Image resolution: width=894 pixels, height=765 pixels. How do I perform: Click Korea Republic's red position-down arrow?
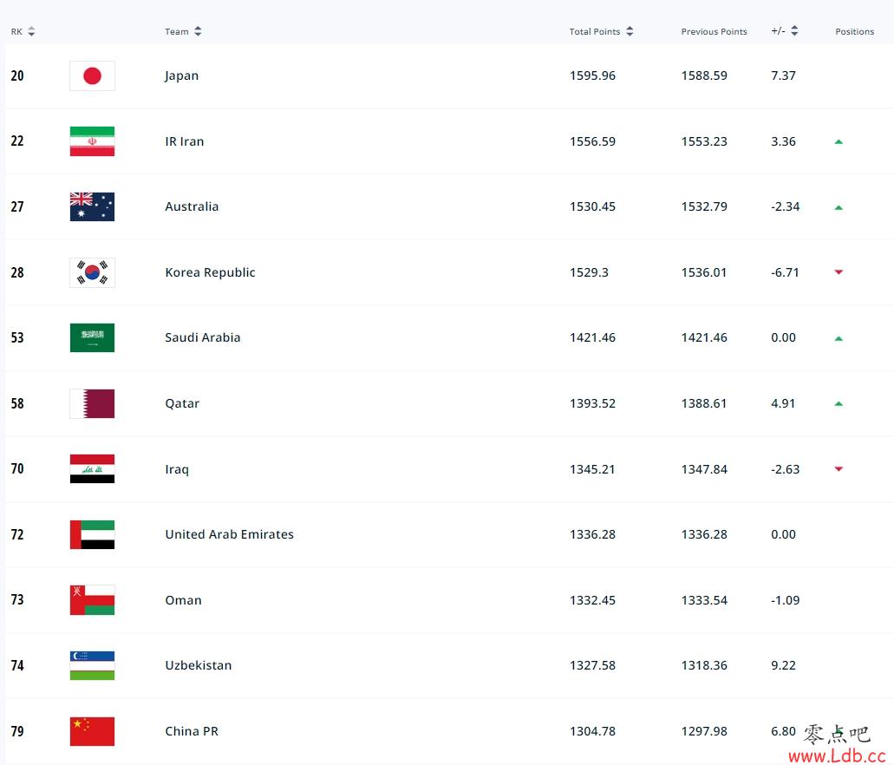pos(839,272)
